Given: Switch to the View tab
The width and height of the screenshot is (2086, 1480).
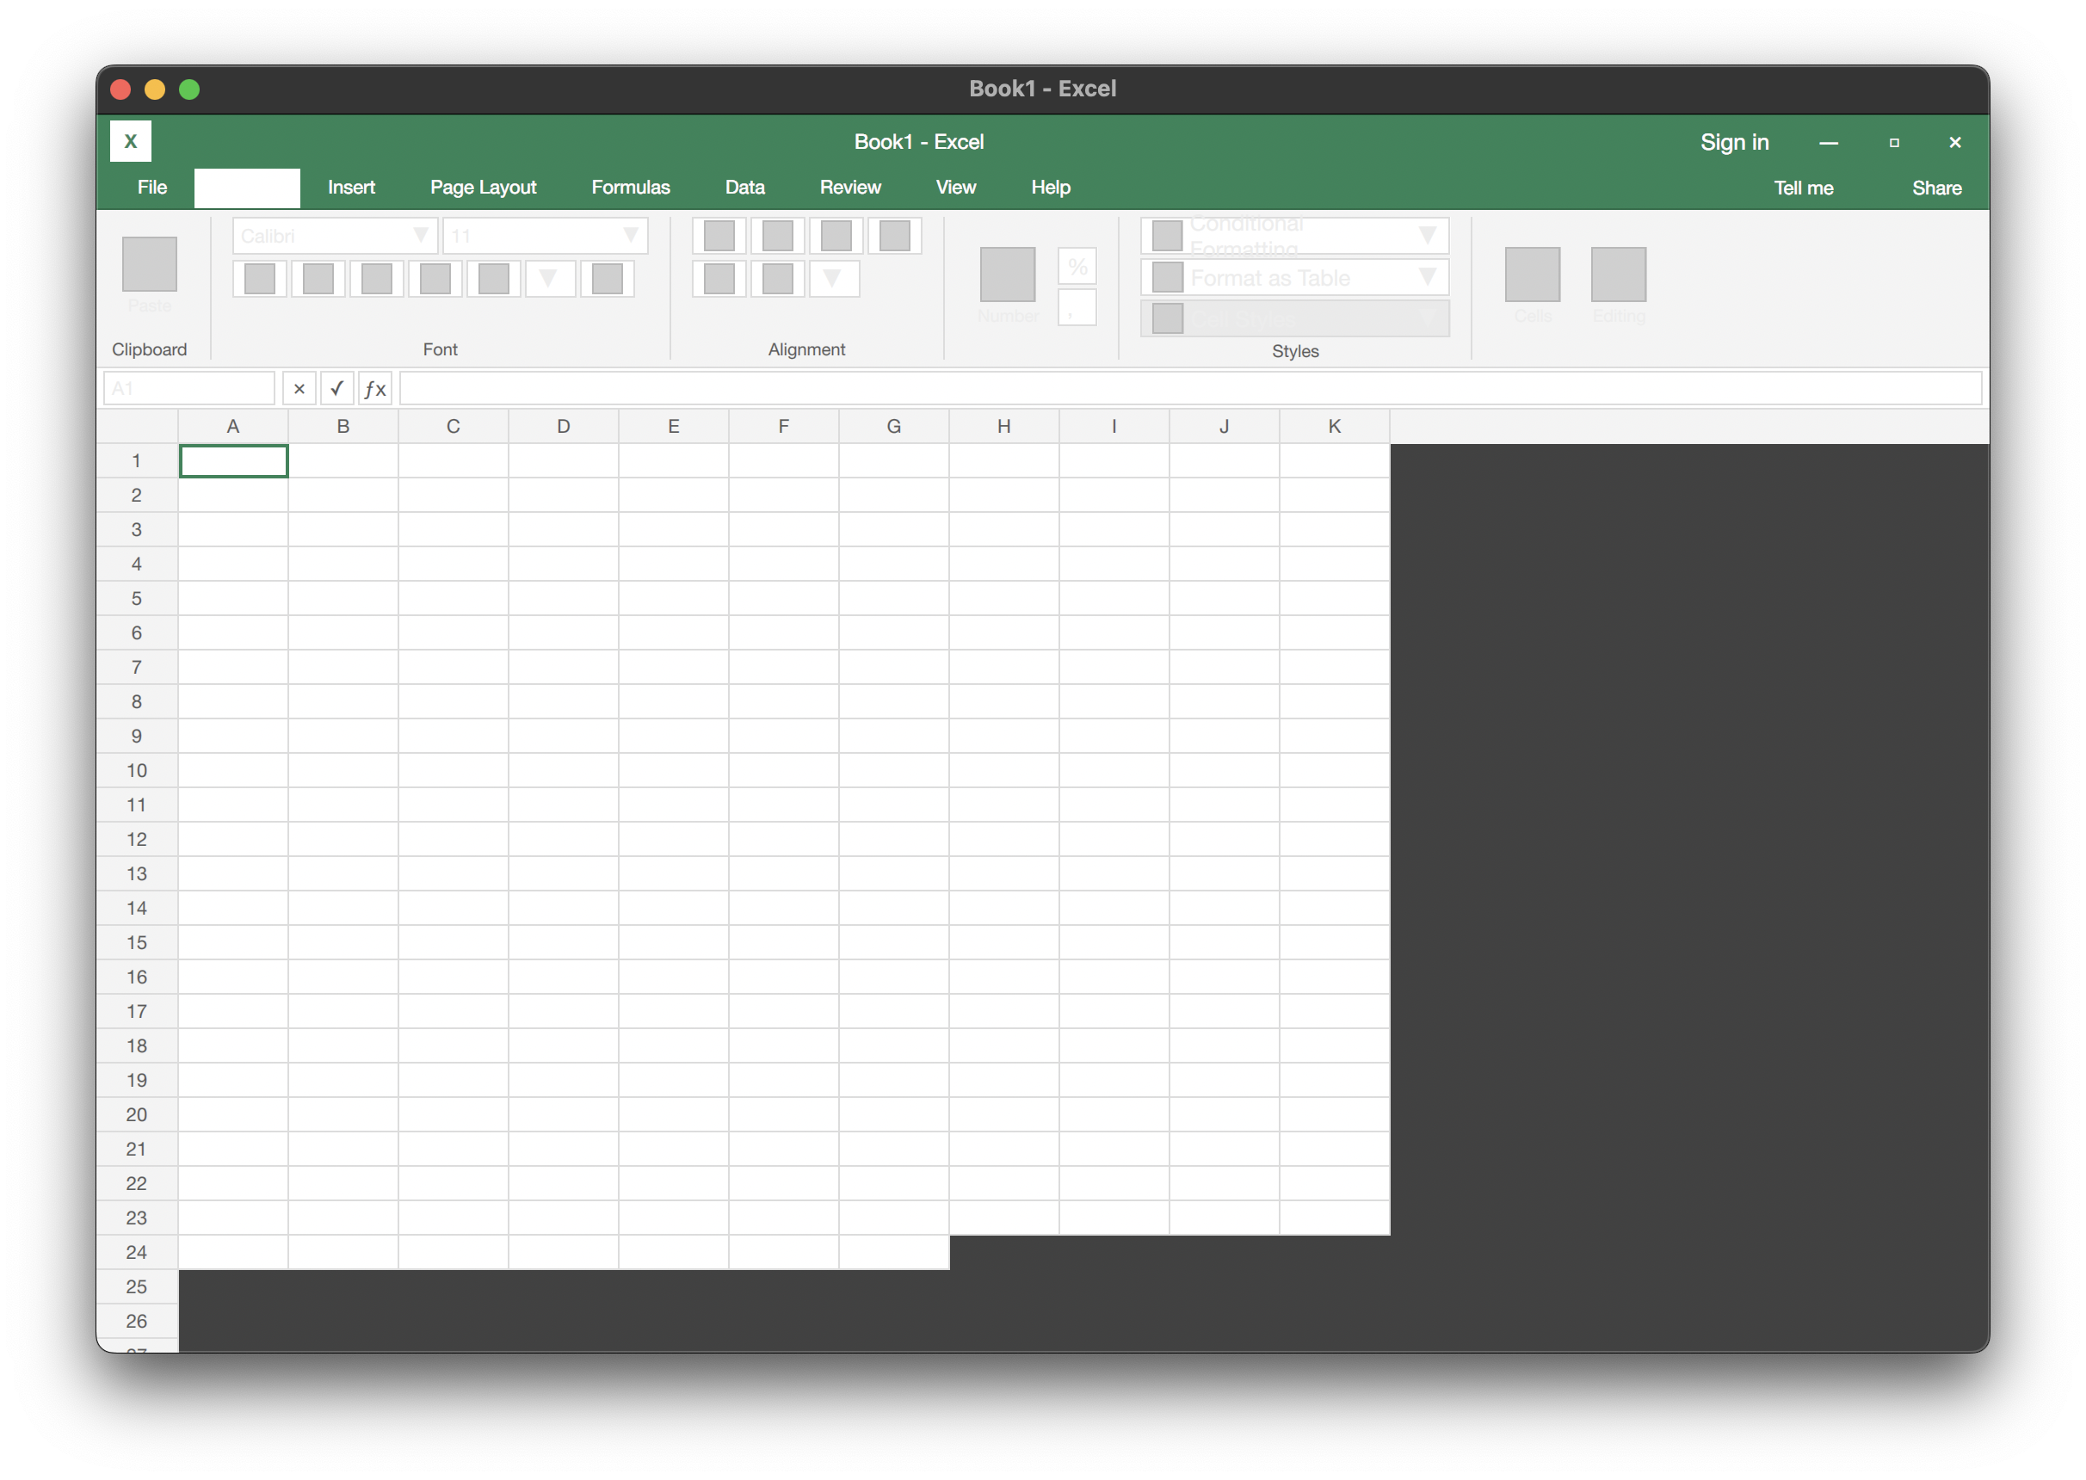Looking at the screenshot, I should pyautogui.click(x=956, y=188).
